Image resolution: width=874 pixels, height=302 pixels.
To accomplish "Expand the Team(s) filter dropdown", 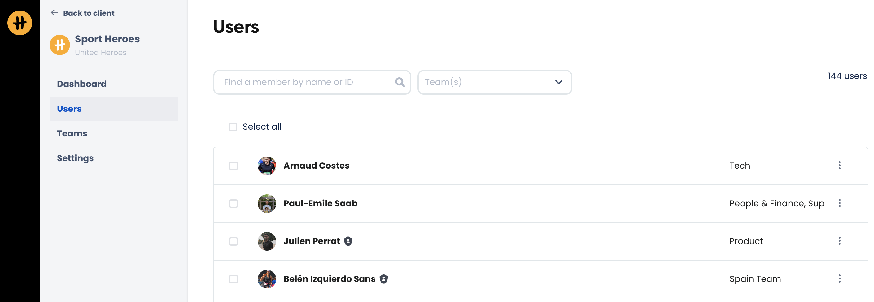I will pos(494,82).
